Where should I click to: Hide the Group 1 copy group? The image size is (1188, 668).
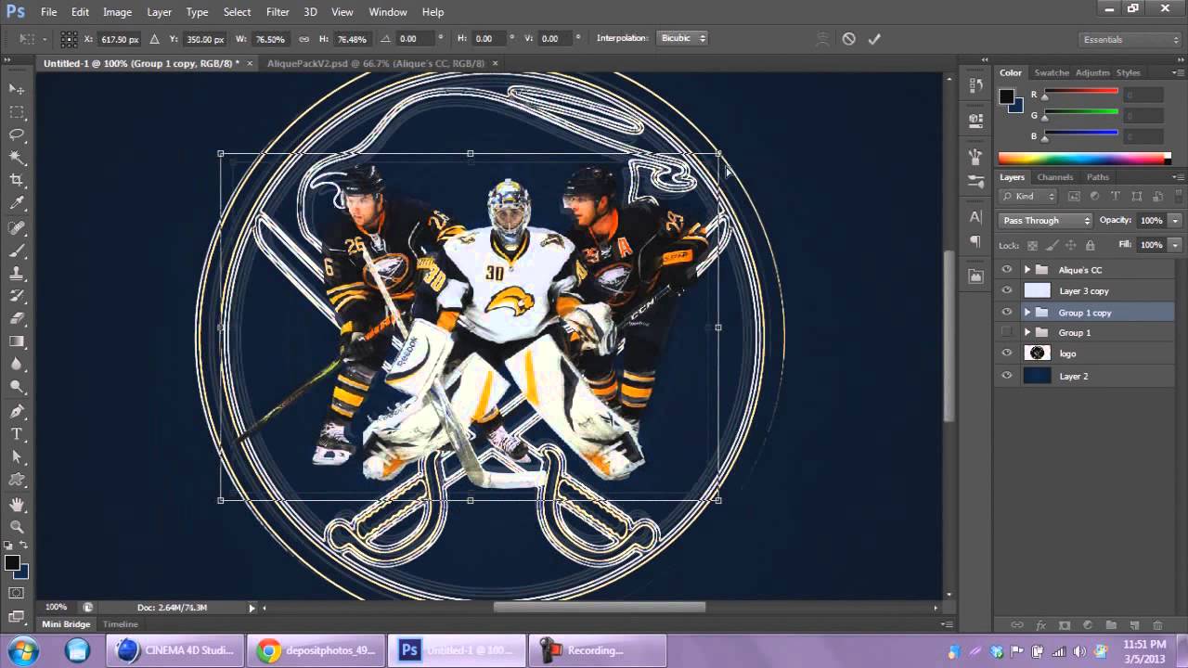click(x=1007, y=313)
